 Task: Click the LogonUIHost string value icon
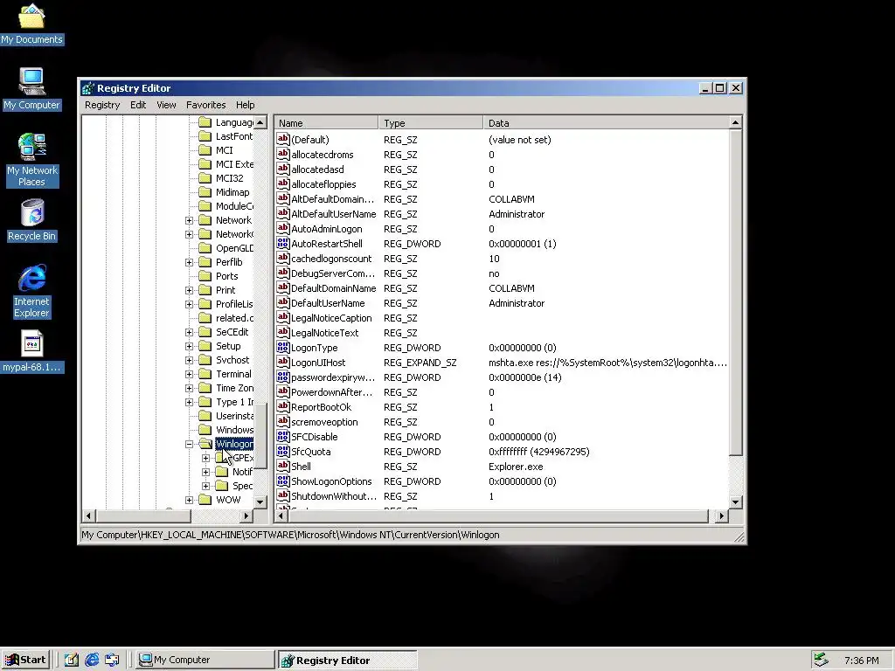282,363
